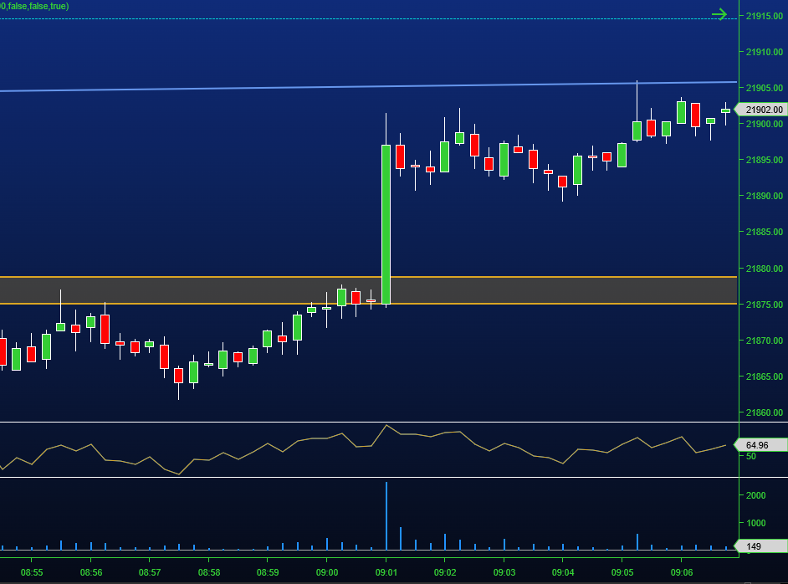Image resolution: width=788 pixels, height=584 pixels.
Task: Click the 08:55 time axis label
Action: pyautogui.click(x=32, y=572)
